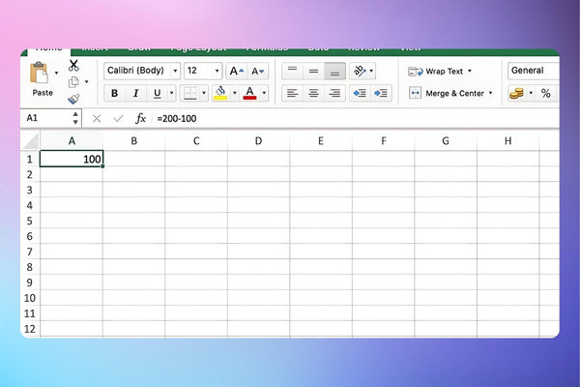Expand font color palette arrow

tap(264, 93)
